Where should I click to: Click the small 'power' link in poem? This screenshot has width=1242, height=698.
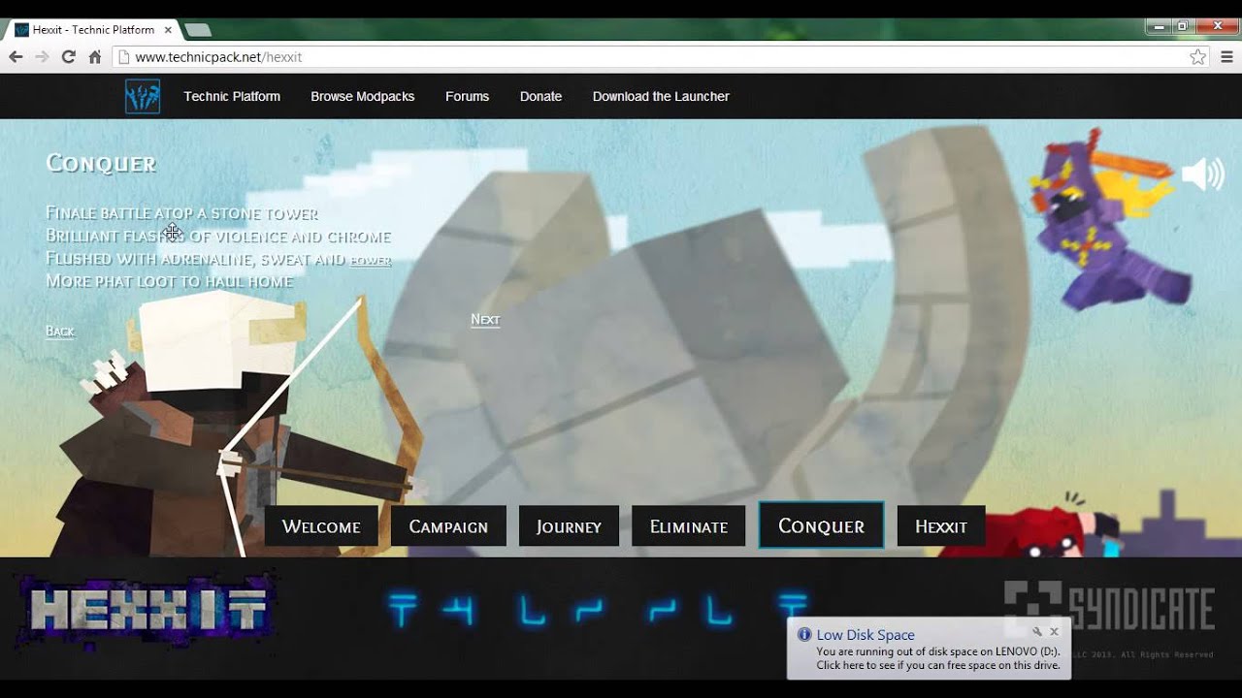coord(371,261)
